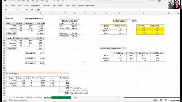Viewport: 182px width, 102px height.
Task: Select the yellow Sell Price cell 13.75
Action: [144, 33]
